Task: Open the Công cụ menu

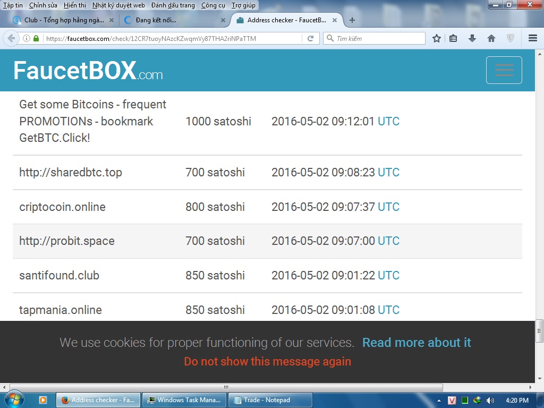Action: click(x=213, y=5)
